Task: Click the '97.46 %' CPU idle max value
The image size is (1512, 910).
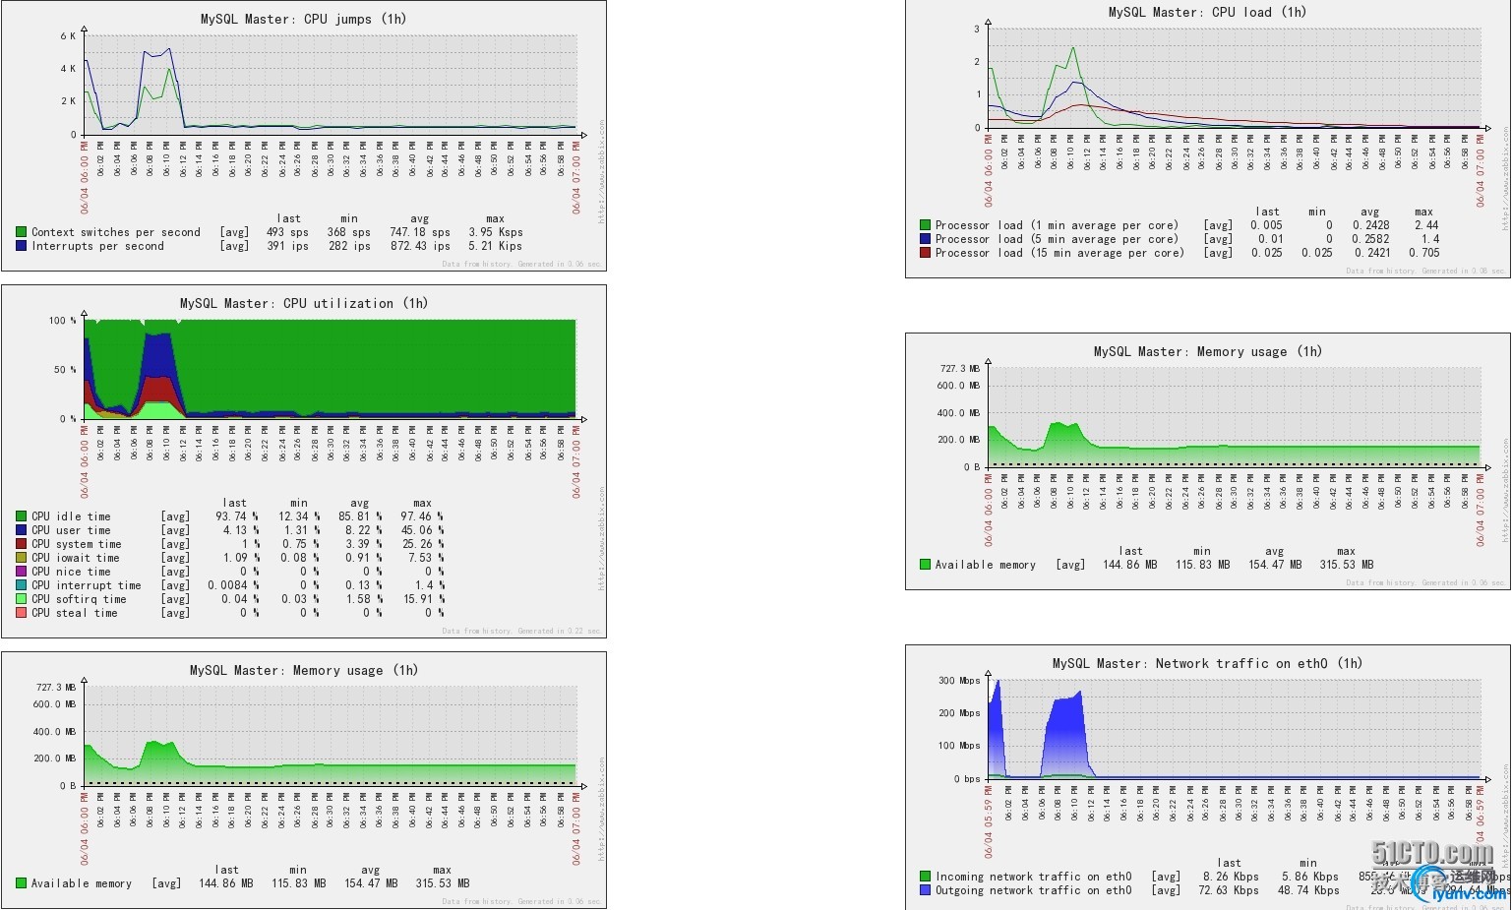Action: [x=422, y=516]
